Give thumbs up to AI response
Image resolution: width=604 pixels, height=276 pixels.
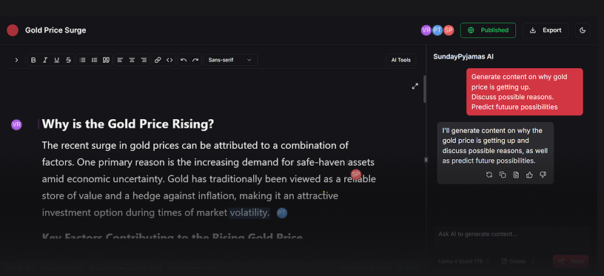[529, 175]
